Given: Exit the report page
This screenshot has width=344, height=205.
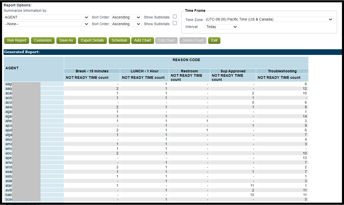Looking at the screenshot, I should pos(214,41).
